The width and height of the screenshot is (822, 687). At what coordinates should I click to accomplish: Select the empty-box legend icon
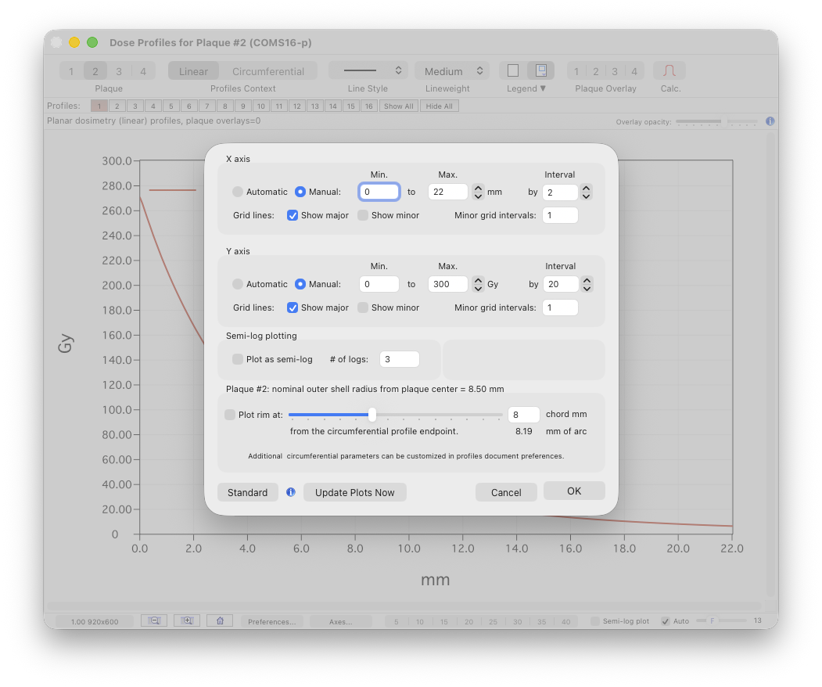pyautogui.click(x=513, y=70)
